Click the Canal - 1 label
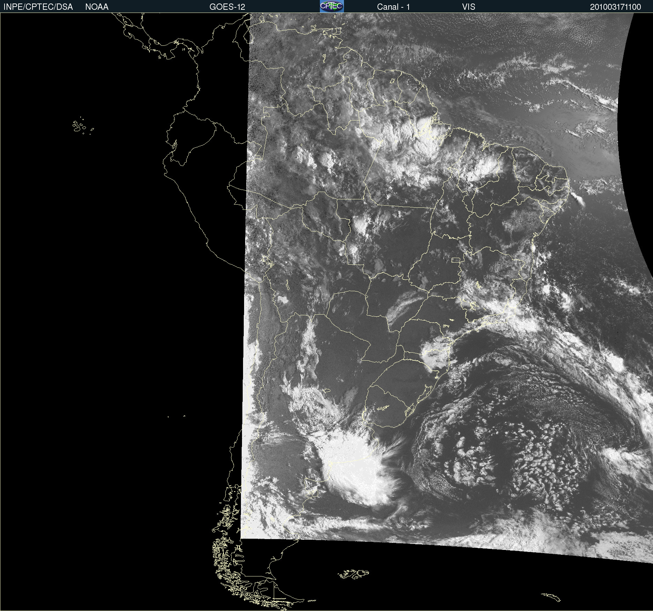The width and height of the screenshot is (653, 611). pos(394,7)
